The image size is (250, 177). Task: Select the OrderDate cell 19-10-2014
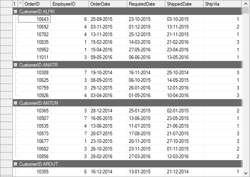pyautogui.click(x=108, y=73)
